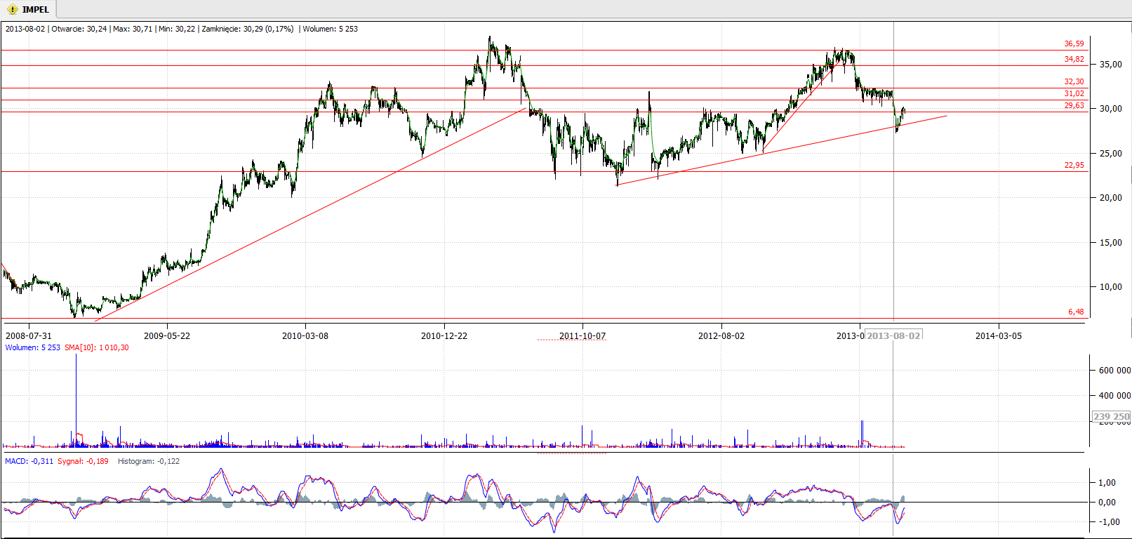The width and height of the screenshot is (1132, 539).
Task: Click the 30,00 price axis tick
Action: [x=1110, y=108]
